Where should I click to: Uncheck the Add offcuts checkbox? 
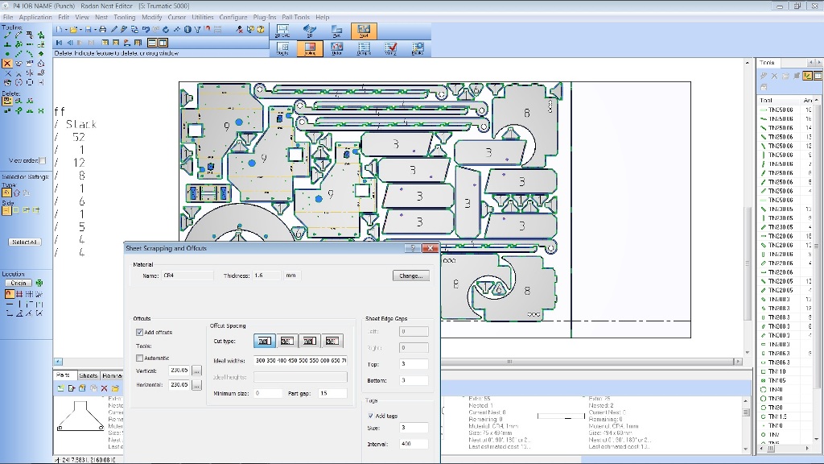coord(140,332)
